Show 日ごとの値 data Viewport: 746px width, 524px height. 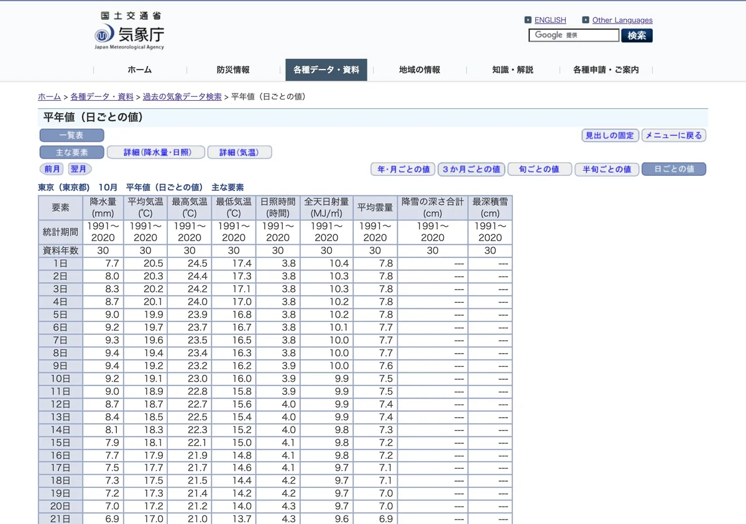pyautogui.click(x=674, y=169)
